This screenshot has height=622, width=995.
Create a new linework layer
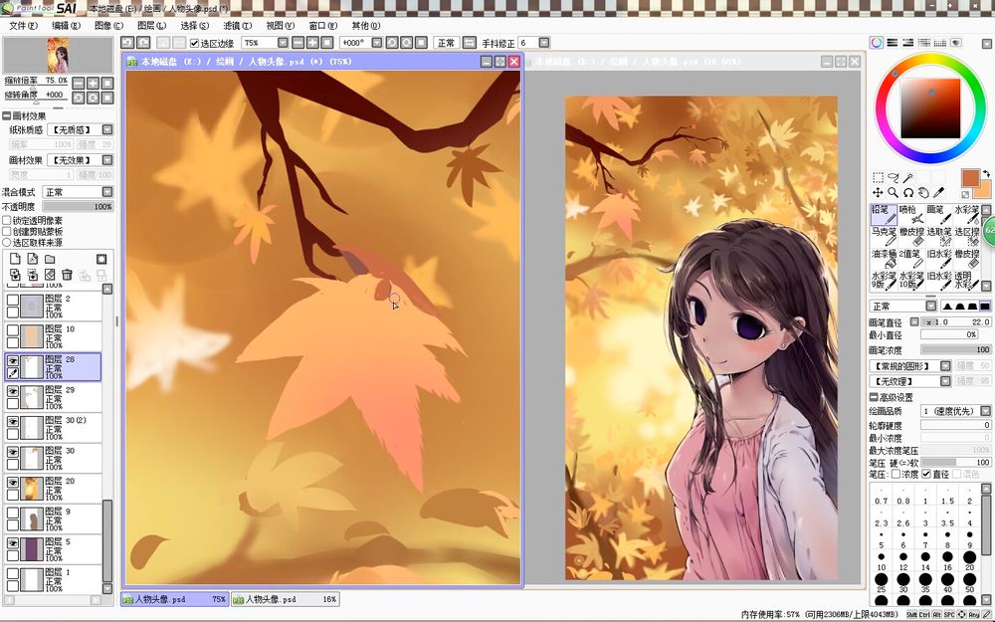pyautogui.click(x=33, y=259)
